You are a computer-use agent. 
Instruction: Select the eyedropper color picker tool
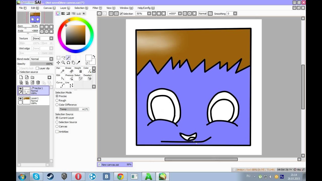pos(78,63)
